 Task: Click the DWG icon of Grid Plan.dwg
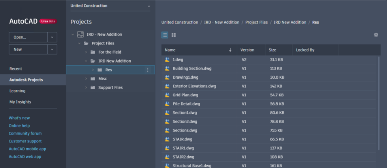point(167,95)
